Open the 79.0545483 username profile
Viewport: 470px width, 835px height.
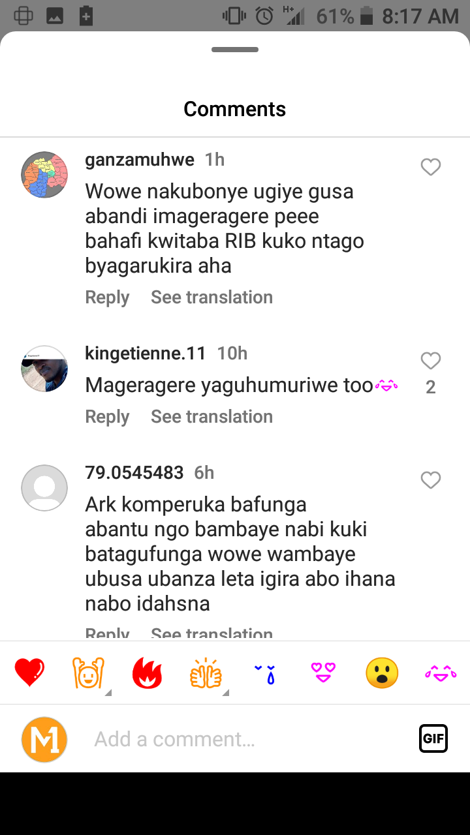[x=134, y=473]
